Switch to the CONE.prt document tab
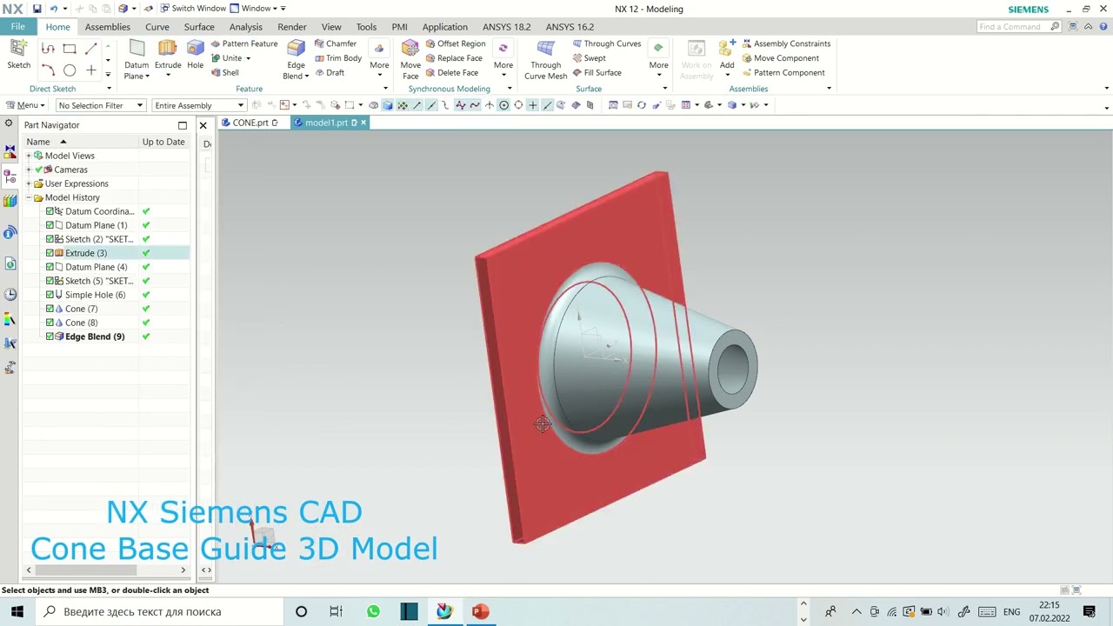This screenshot has height=626, width=1113. click(250, 123)
